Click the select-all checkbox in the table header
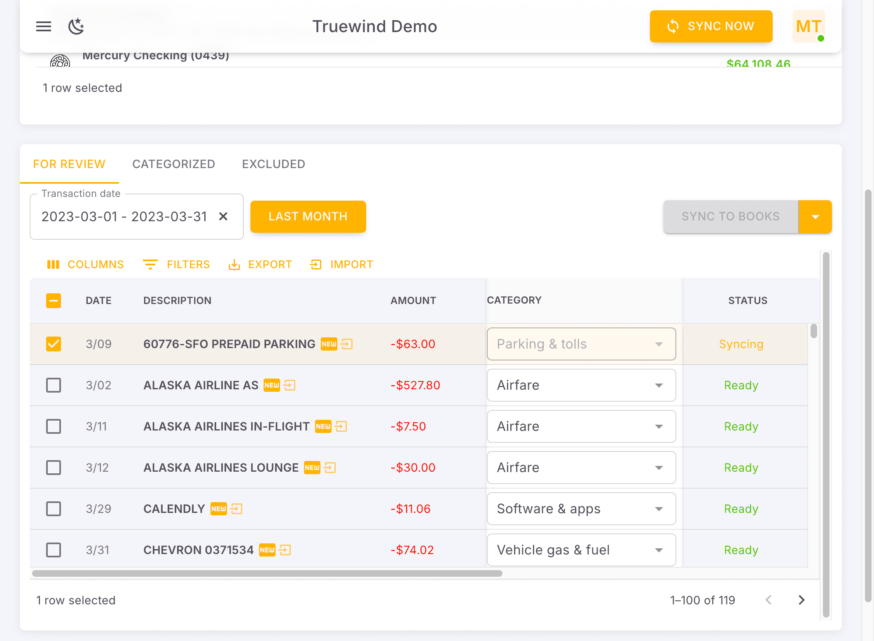The image size is (874, 641). coord(53,301)
